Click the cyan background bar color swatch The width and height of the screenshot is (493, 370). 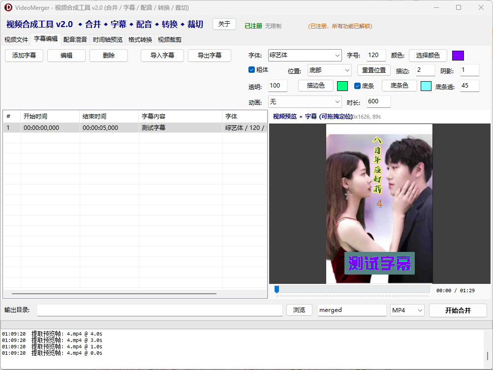click(426, 86)
